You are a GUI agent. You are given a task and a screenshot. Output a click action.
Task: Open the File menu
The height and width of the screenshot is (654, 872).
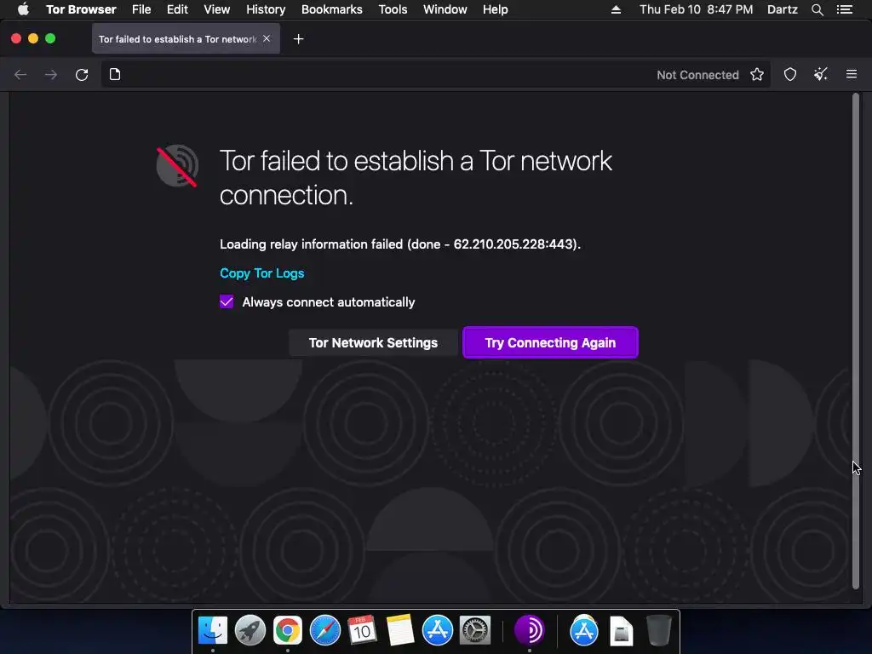coord(141,9)
